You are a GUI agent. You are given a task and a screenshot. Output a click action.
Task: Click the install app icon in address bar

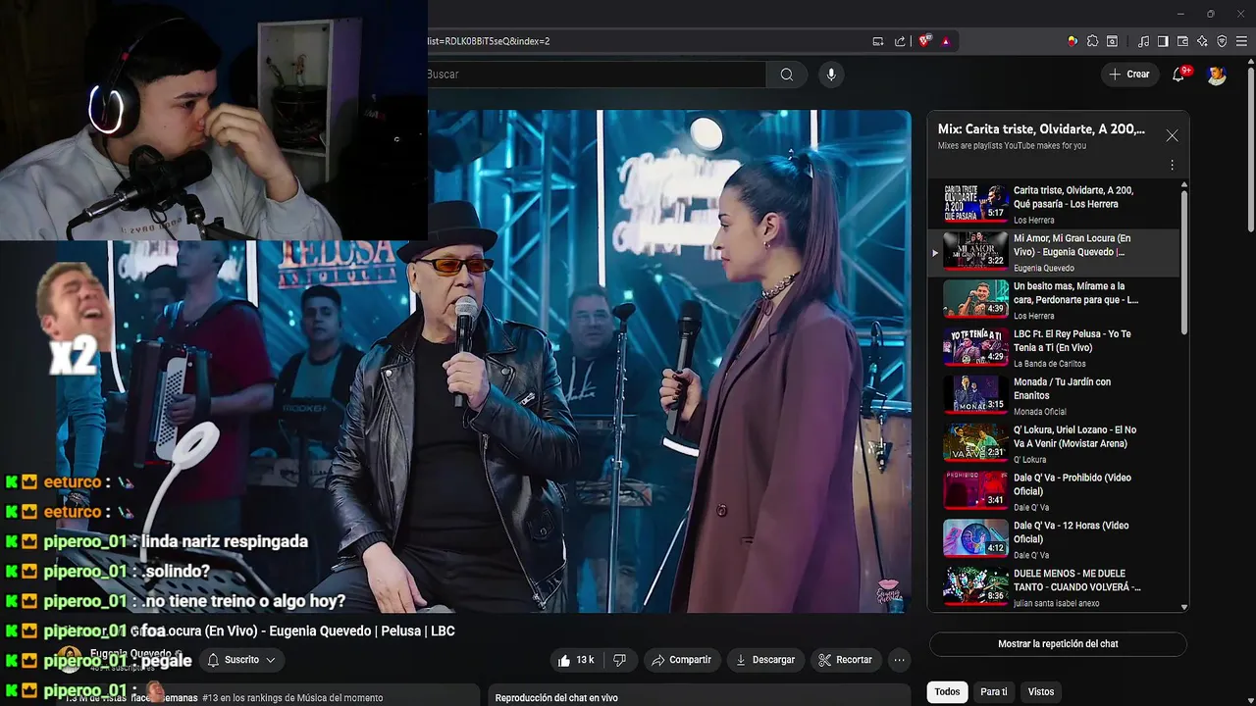878,41
